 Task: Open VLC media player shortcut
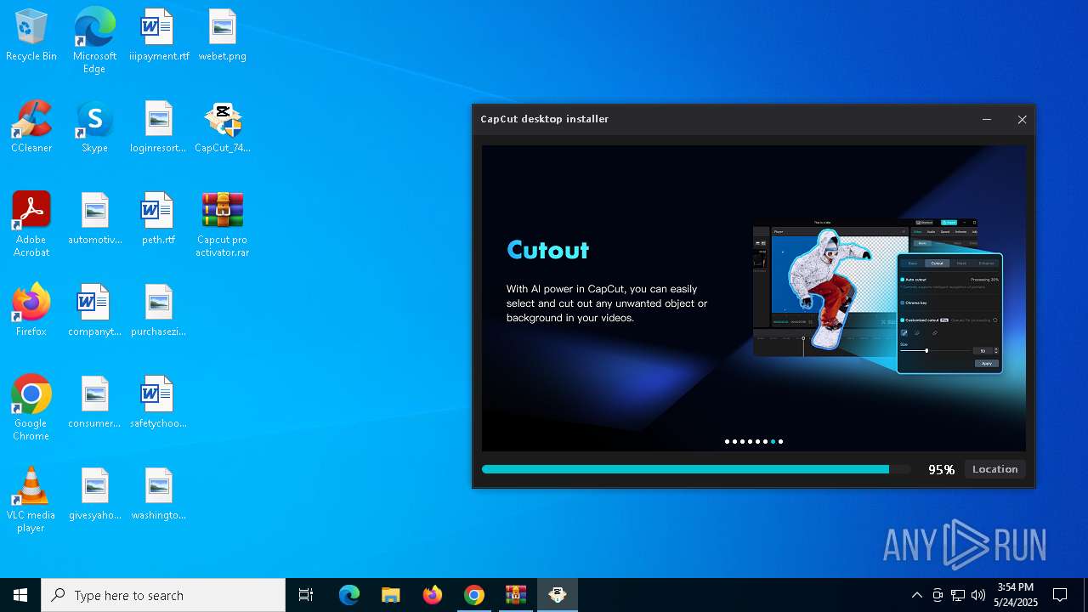[31, 500]
